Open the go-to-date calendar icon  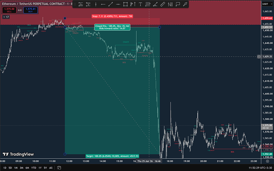click(59, 168)
